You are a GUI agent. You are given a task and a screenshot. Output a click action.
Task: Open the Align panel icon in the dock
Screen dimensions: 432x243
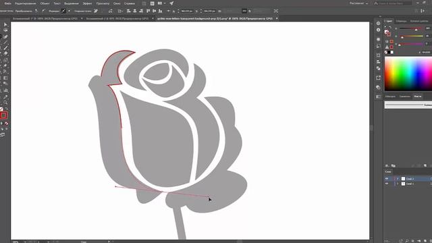coord(378,61)
